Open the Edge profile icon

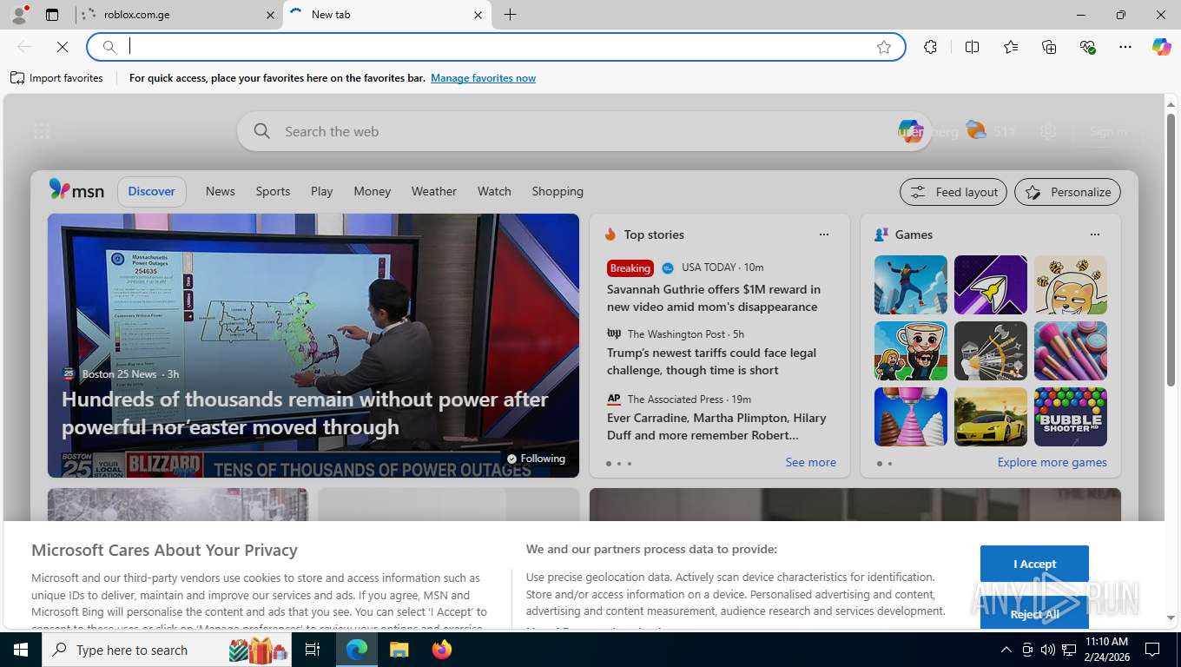click(19, 15)
